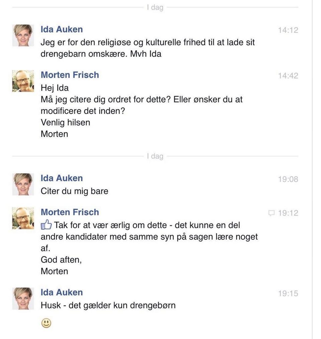The width and height of the screenshot is (321, 339).
Task: Click the message text "Citer du mig bare"
Action: (x=74, y=191)
